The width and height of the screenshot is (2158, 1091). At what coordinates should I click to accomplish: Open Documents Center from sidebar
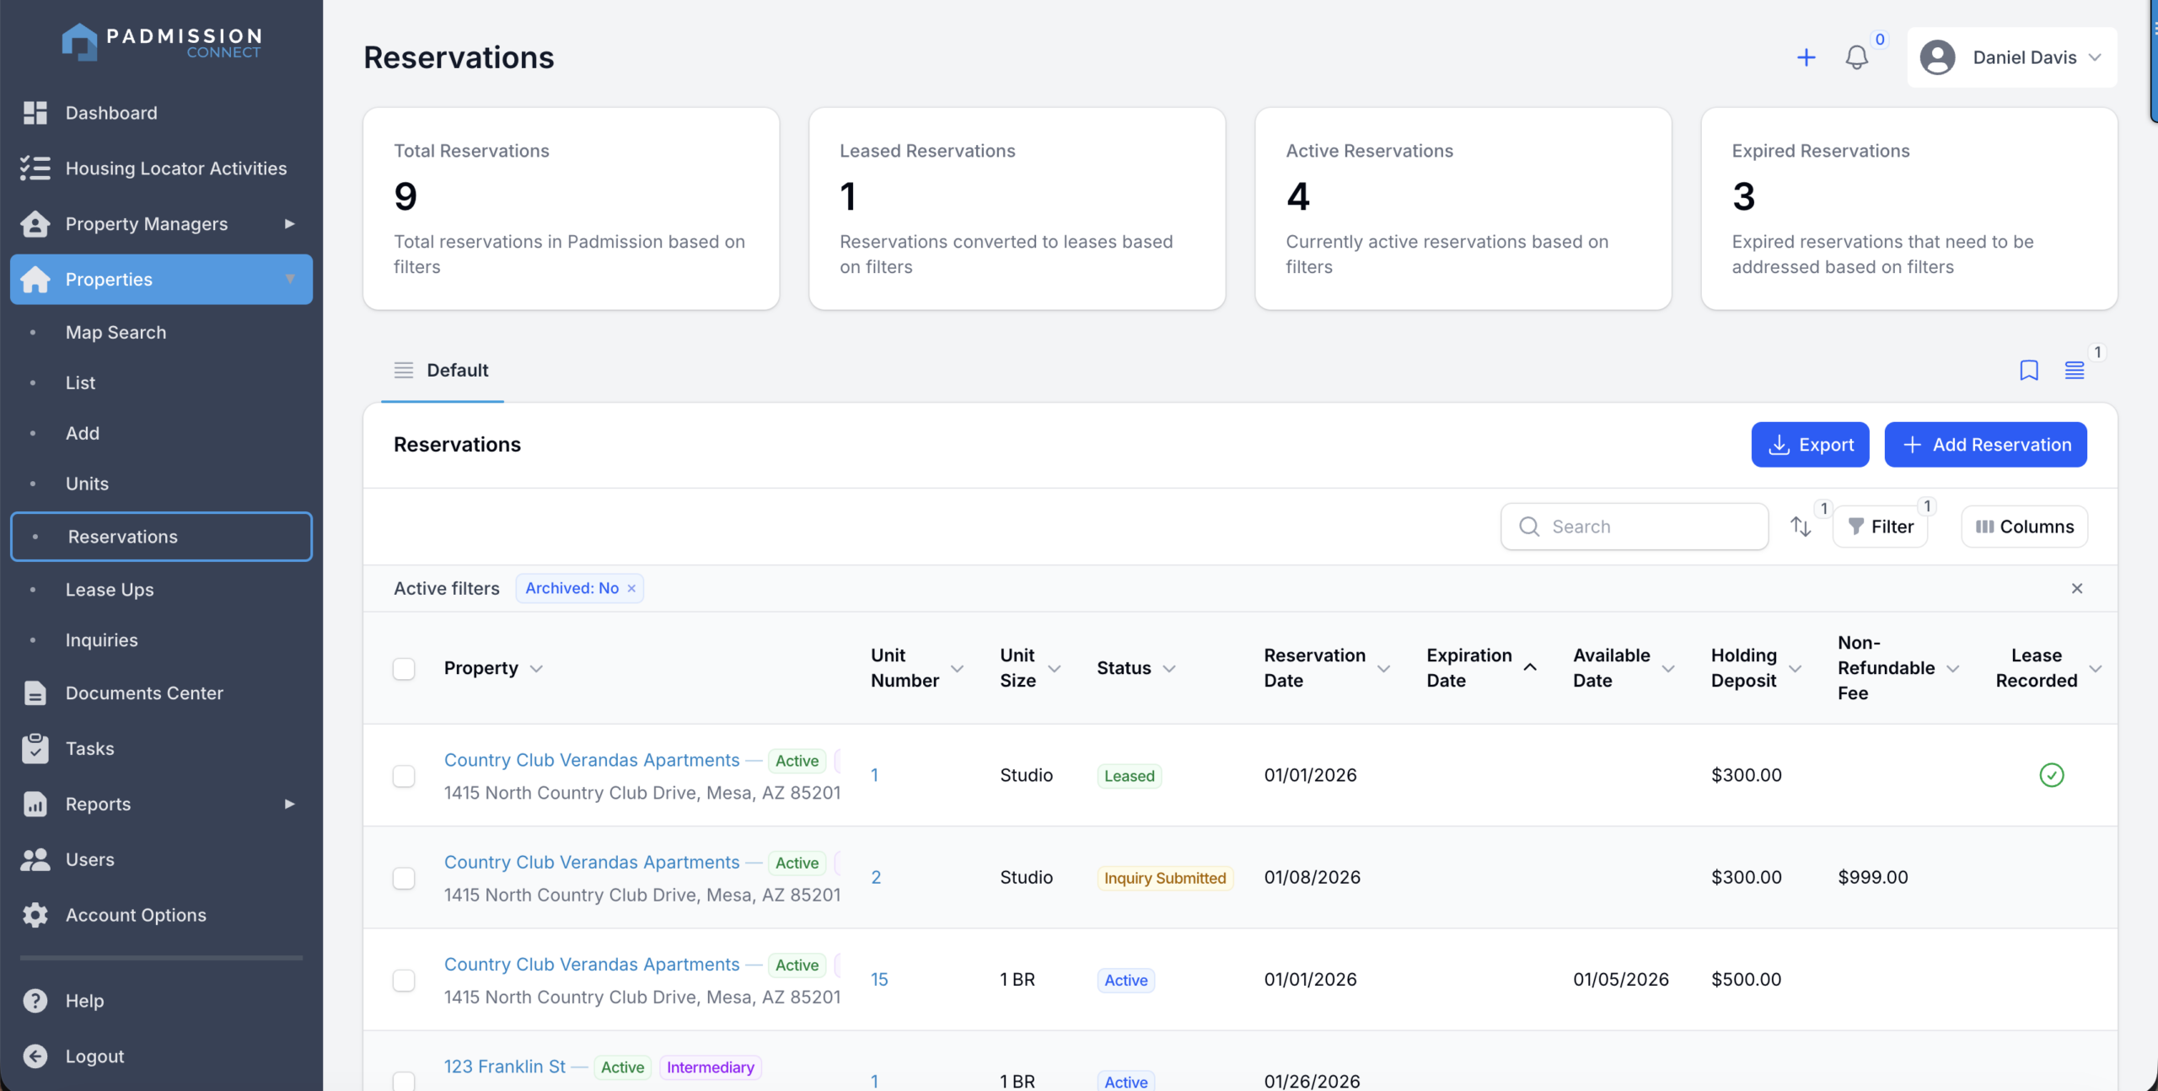click(144, 693)
